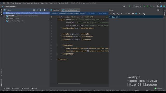Open Project panel gear options
Viewport: 166px width, 93px height.
(45, 10)
